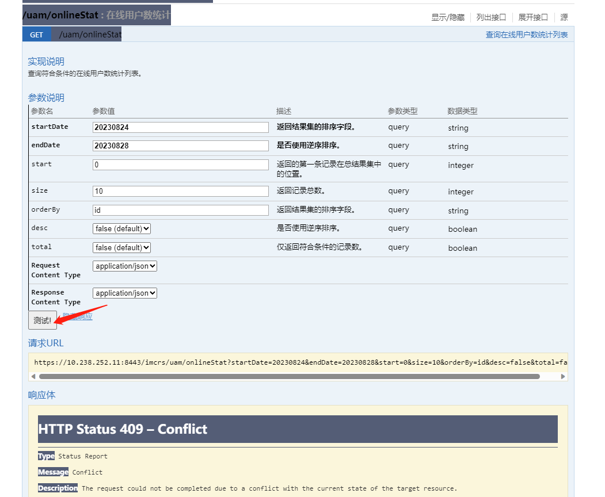Click the 参数名 column header
Screen dimensions: 605x497
[42, 111]
